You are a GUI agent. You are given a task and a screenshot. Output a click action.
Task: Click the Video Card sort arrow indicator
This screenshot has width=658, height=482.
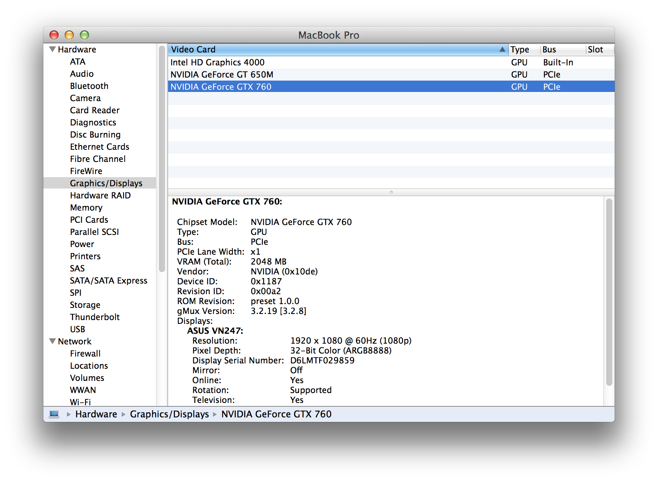click(x=502, y=49)
